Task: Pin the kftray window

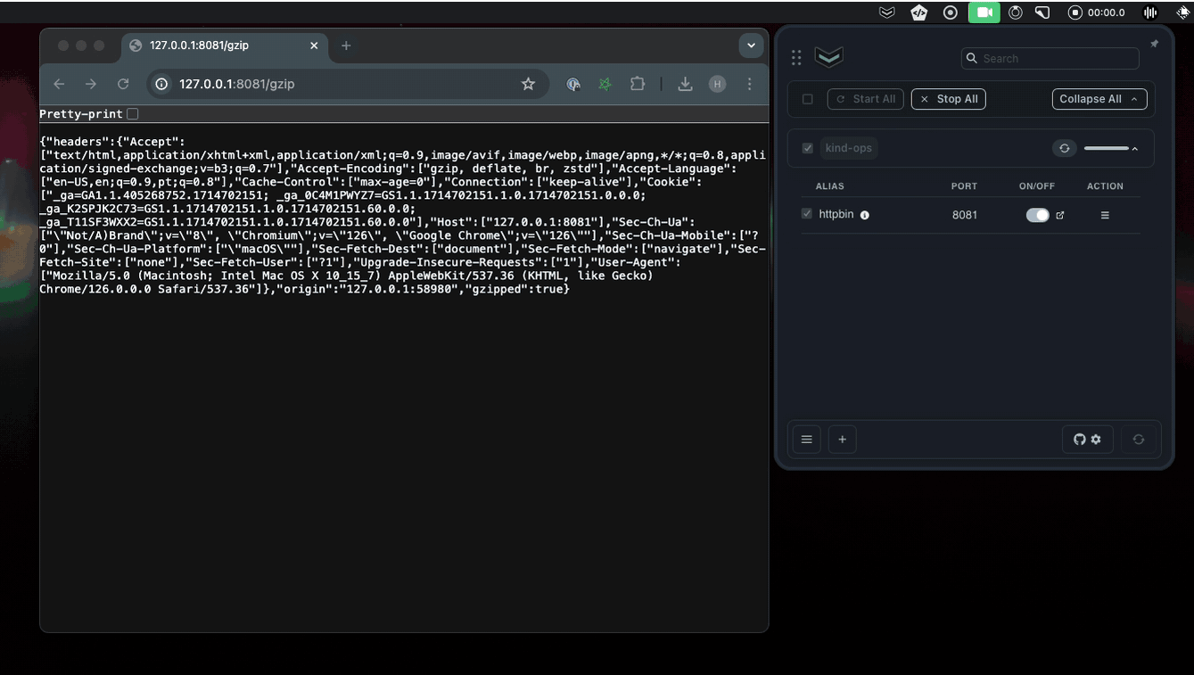Action: coord(1154,42)
